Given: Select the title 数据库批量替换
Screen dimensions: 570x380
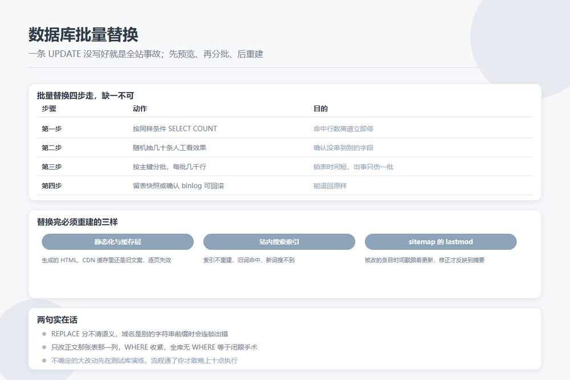Looking at the screenshot, I should [x=83, y=35].
